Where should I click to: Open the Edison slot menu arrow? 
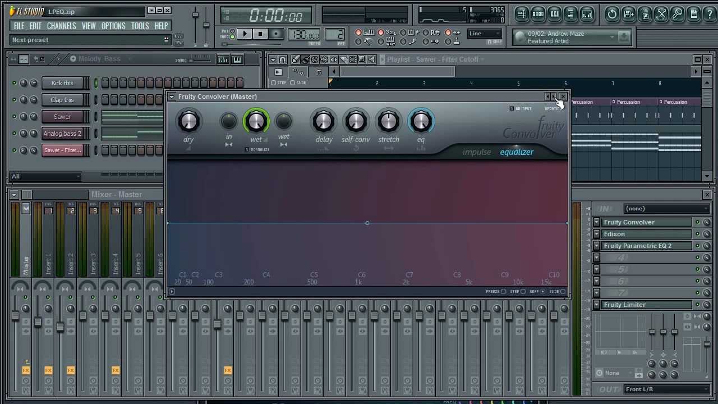(x=597, y=234)
